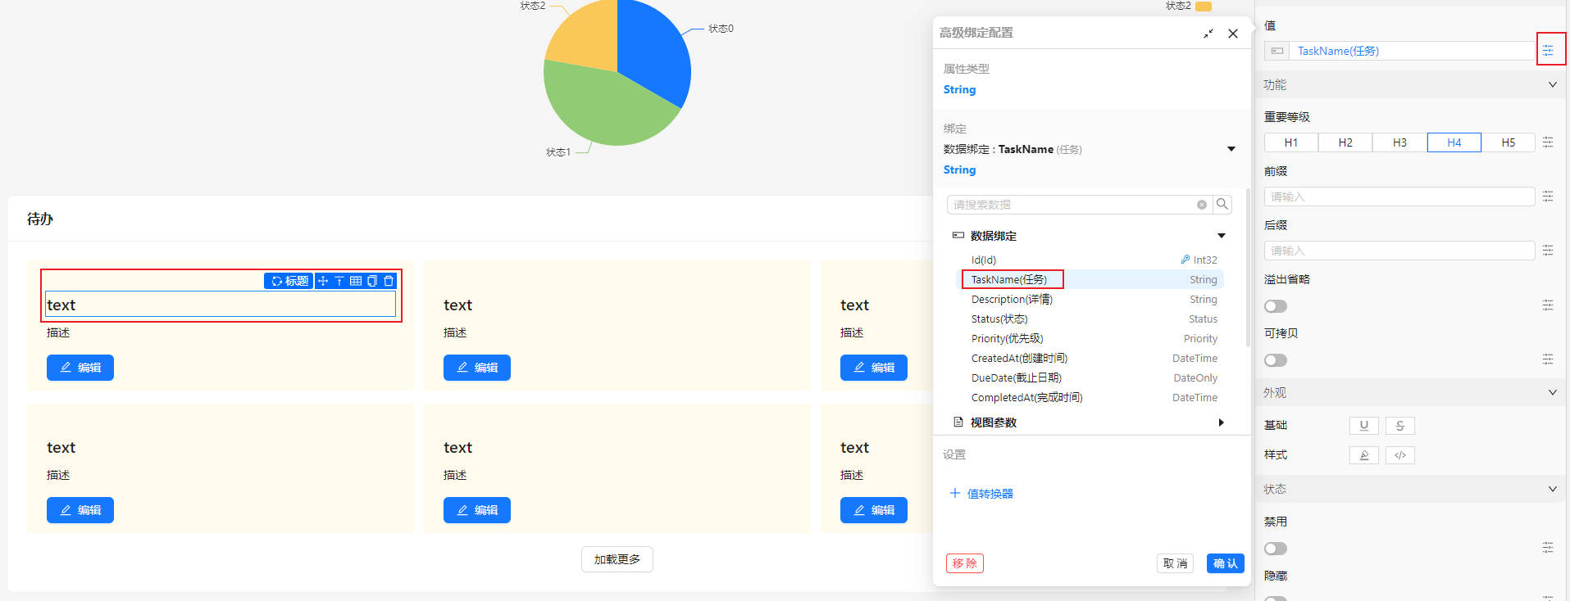
Task: Expand the 视图参数 tree node
Action: tap(1221, 423)
